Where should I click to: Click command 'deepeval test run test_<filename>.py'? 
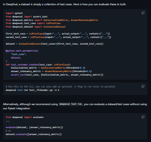[29, 90]
